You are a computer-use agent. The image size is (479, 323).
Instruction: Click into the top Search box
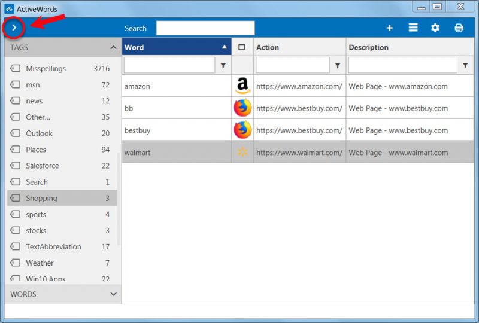point(205,28)
